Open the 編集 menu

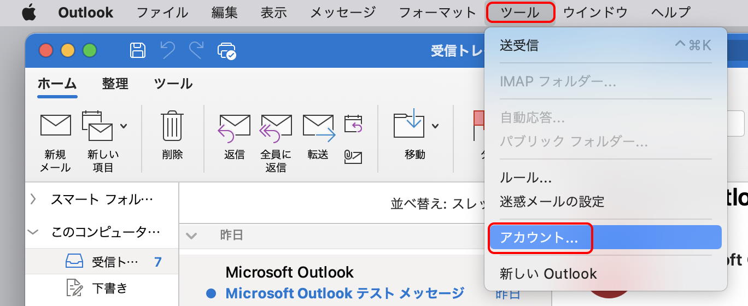225,12
